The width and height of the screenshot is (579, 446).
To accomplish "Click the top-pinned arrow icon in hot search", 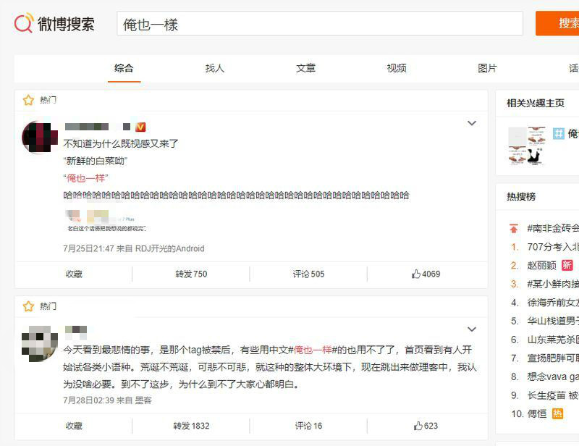I will click(x=514, y=228).
